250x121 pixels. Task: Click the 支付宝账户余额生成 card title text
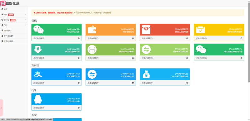(x=180, y=76)
